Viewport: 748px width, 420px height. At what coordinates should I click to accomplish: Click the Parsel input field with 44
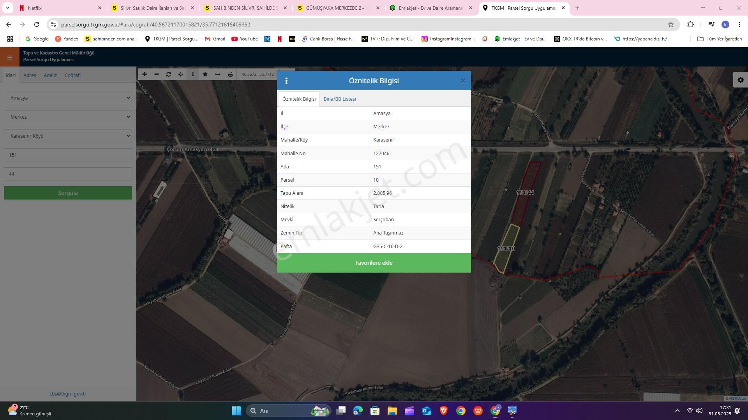click(68, 174)
